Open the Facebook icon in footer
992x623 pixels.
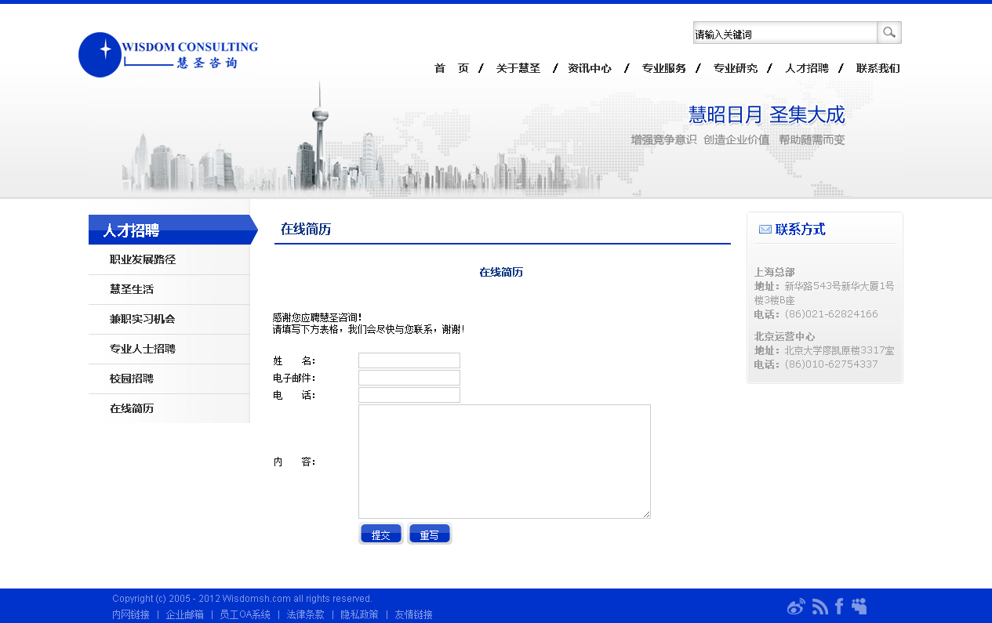(839, 607)
